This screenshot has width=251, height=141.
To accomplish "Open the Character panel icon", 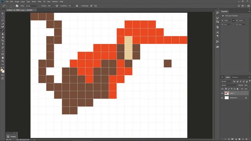I will (x=217, y=33).
